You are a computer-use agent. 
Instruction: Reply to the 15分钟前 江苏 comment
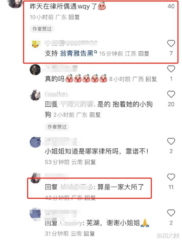coord(144,54)
